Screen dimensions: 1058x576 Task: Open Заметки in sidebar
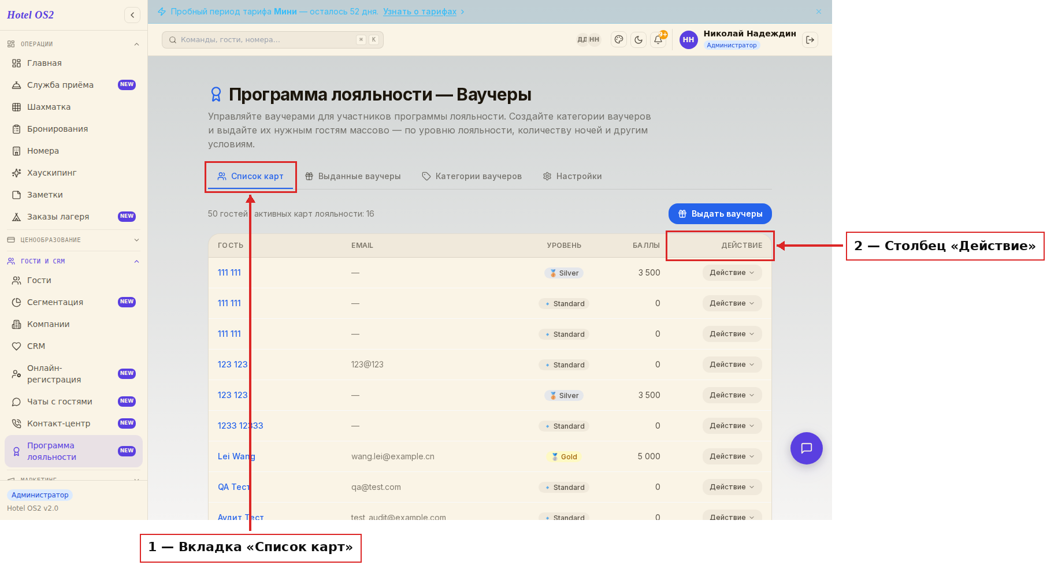click(73, 195)
